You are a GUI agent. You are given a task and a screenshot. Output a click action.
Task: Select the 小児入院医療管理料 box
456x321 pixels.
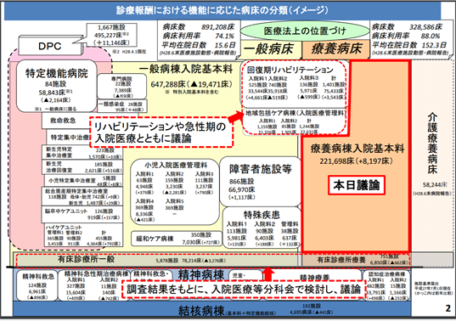point(175,192)
